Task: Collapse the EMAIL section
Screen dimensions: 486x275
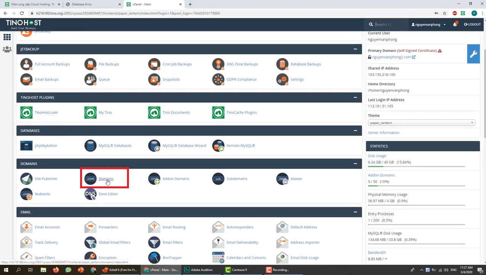Action: click(355, 212)
